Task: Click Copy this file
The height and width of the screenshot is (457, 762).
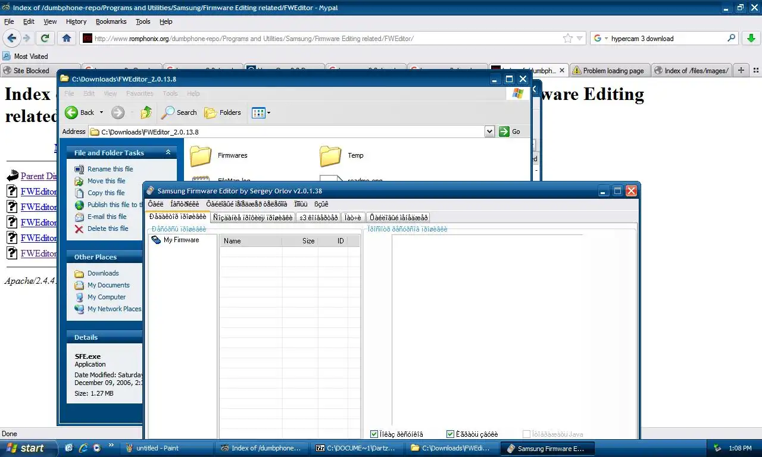Action: click(x=106, y=193)
